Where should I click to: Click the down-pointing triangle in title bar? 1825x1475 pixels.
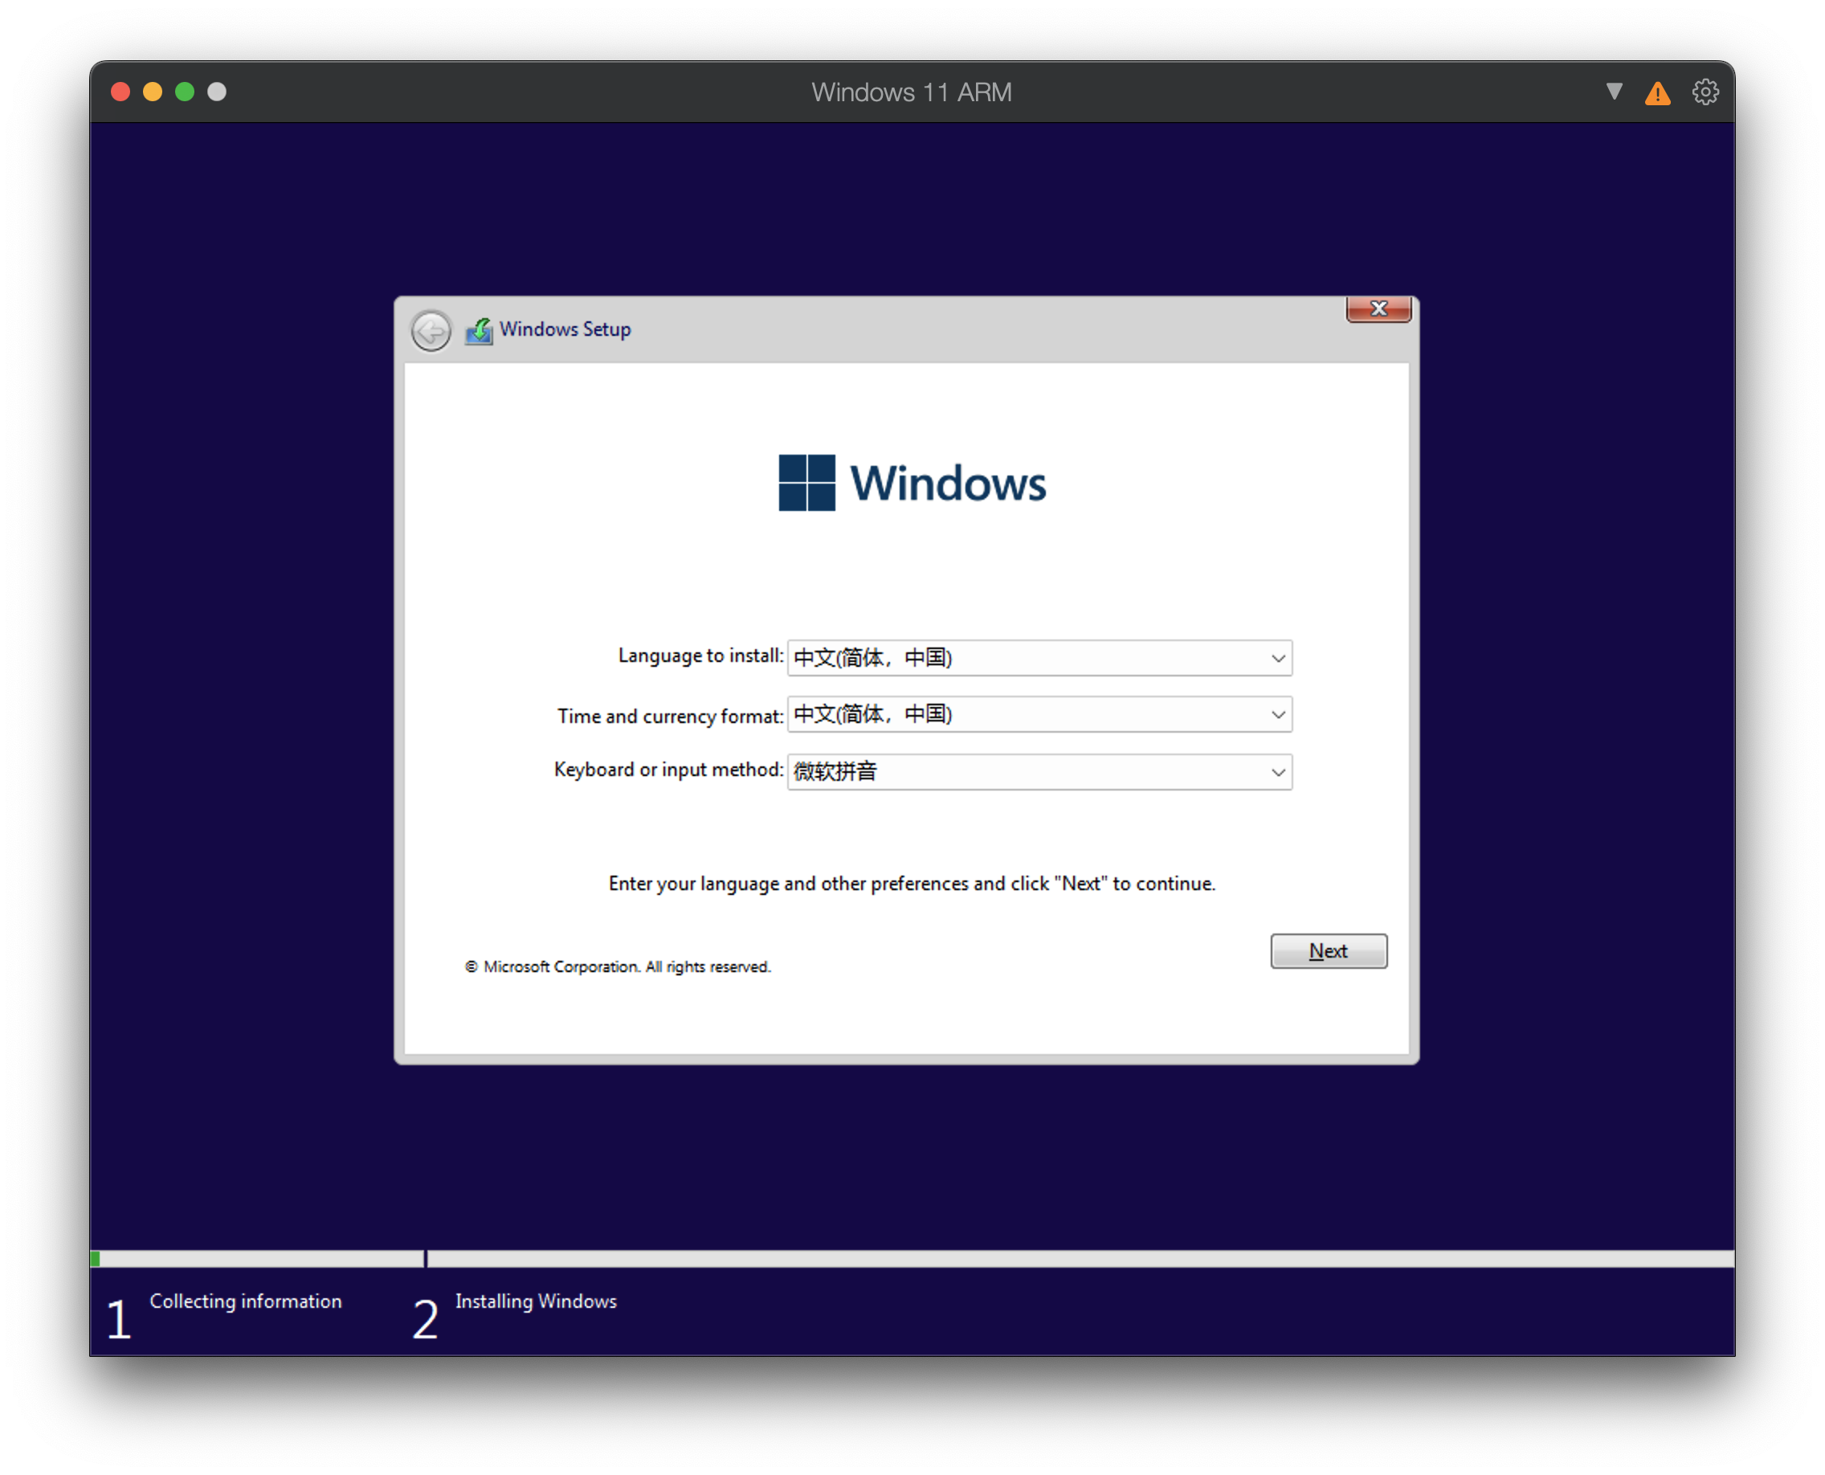[x=1615, y=91]
